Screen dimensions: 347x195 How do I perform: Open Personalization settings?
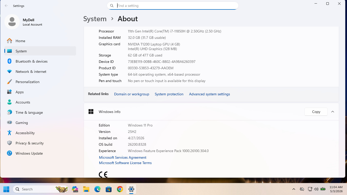(40, 82)
